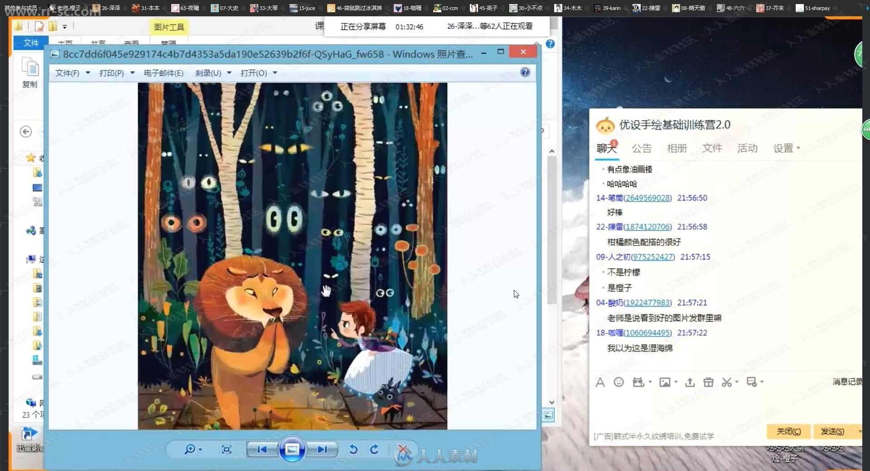The height and width of the screenshot is (471, 870).
Task: Click the 图片工具 ribbon tab
Action: click(x=169, y=27)
